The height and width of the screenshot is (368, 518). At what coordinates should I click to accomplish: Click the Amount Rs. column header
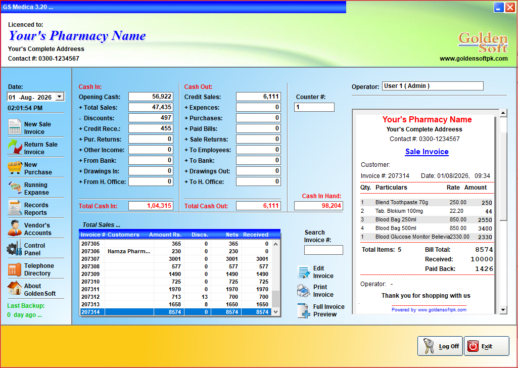point(165,235)
